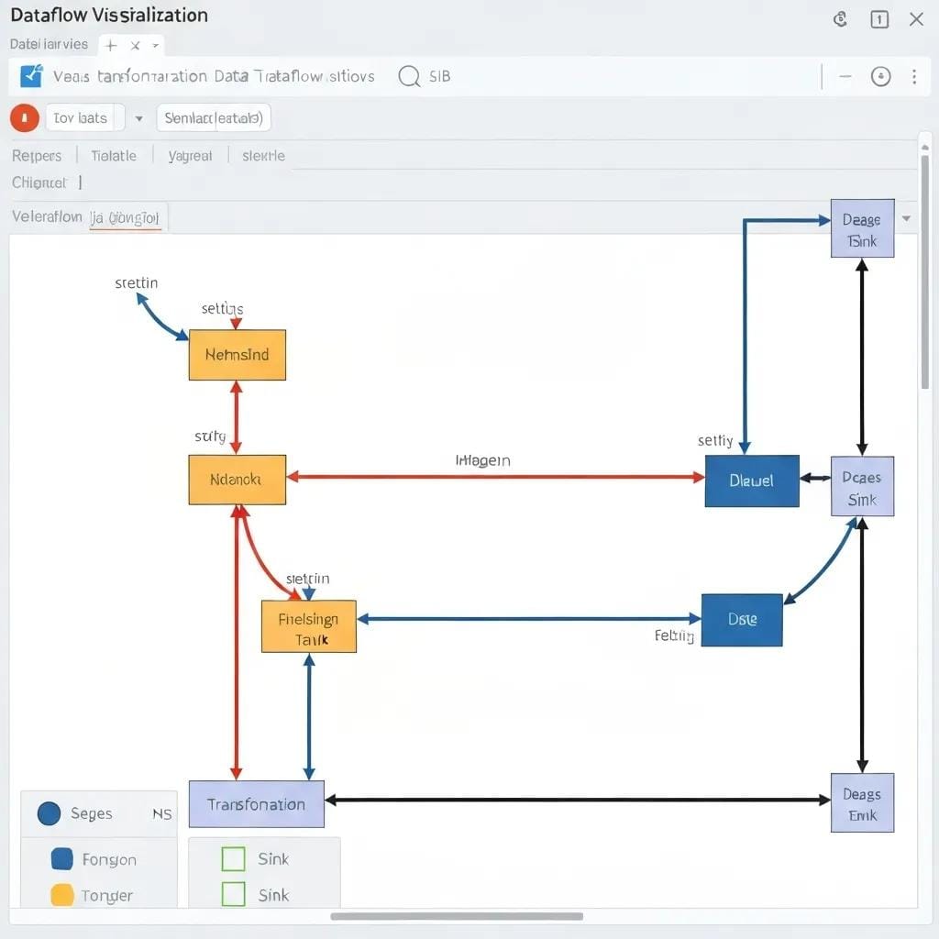The image size is (939, 939).
Task: Open the dropdown arrow next to Tov bats
Action: tap(139, 118)
